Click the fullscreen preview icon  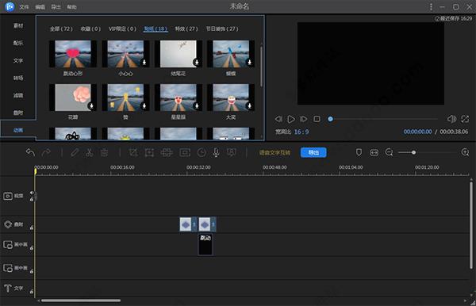465,119
